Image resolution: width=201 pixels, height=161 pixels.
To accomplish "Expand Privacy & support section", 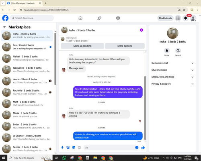I will (x=172, y=84).
